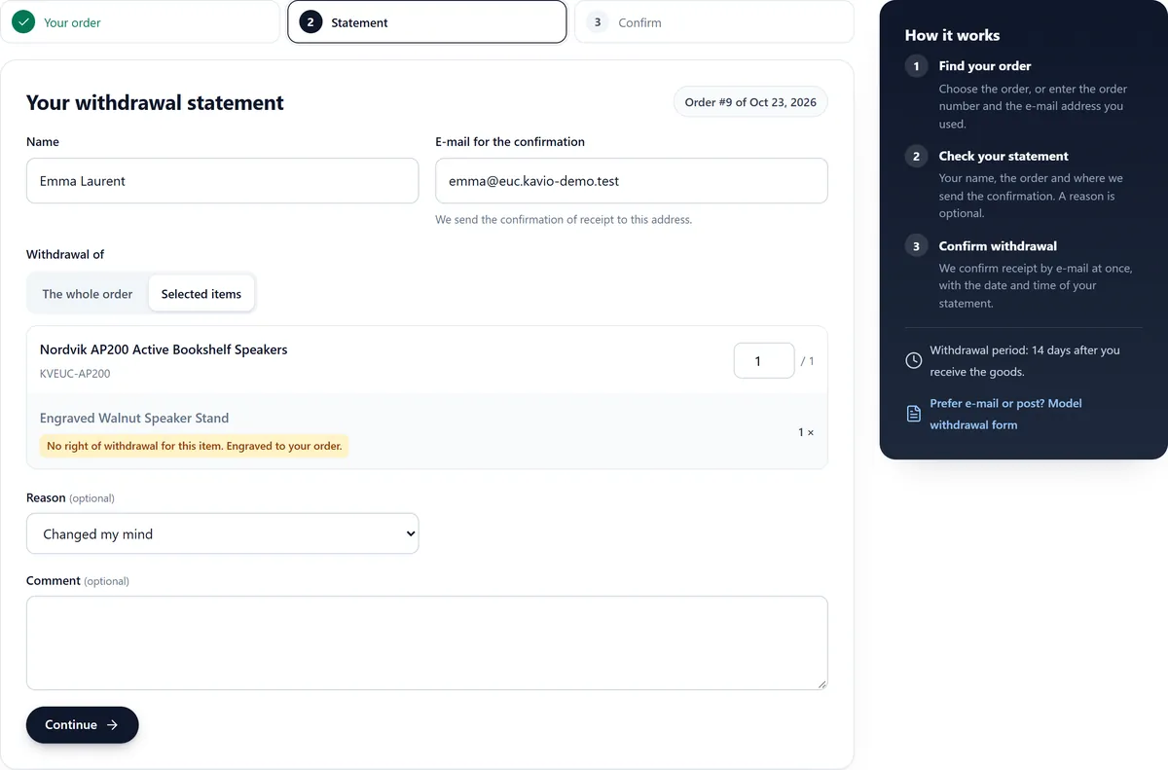
Task: Open the Statement step tab
Action: pyautogui.click(x=427, y=22)
